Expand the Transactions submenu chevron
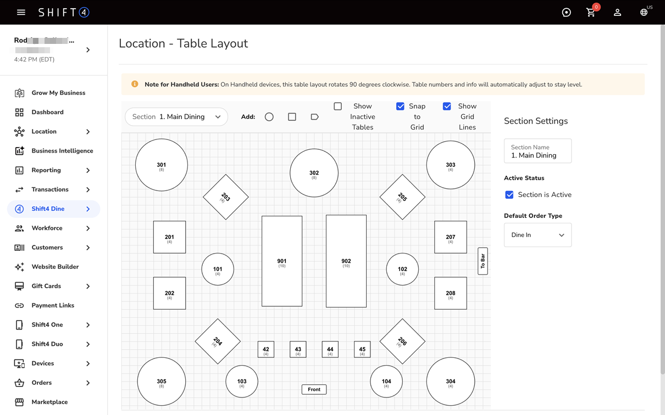Screen dimensions: 665x415 point(88,189)
